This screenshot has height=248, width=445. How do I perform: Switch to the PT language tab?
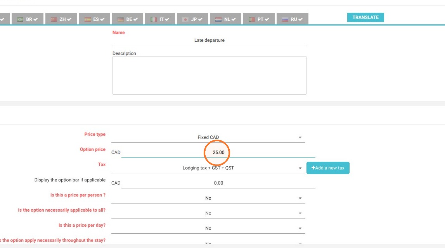[x=259, y=19]
